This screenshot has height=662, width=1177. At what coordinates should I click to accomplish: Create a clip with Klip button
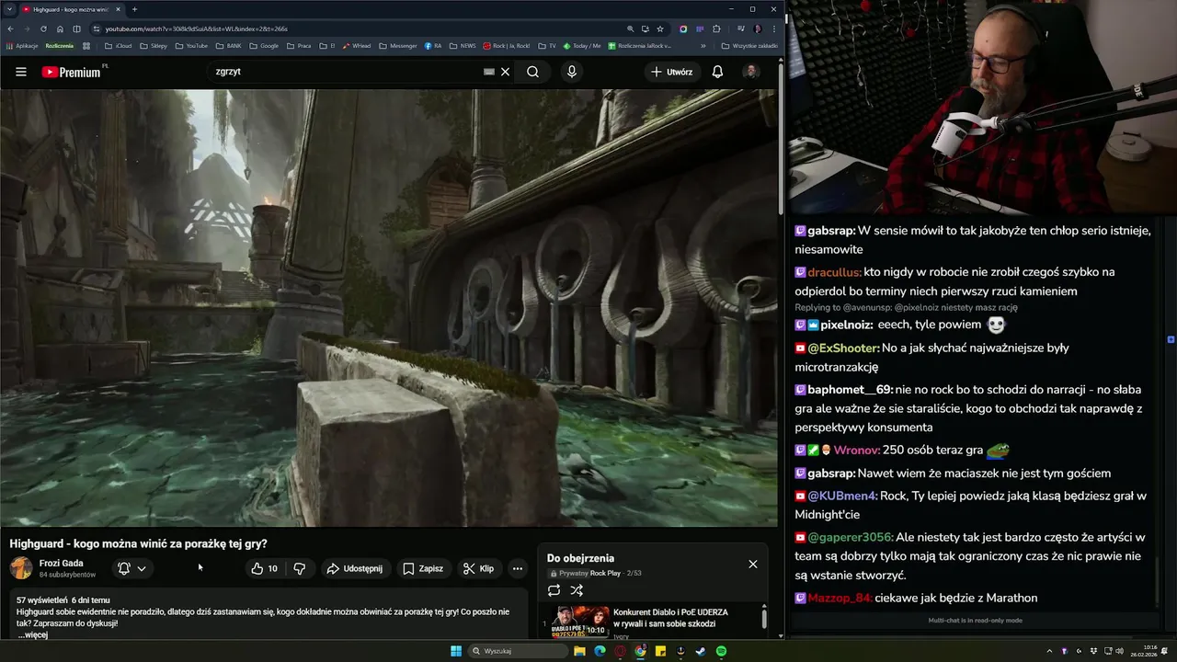pos(478,568)
